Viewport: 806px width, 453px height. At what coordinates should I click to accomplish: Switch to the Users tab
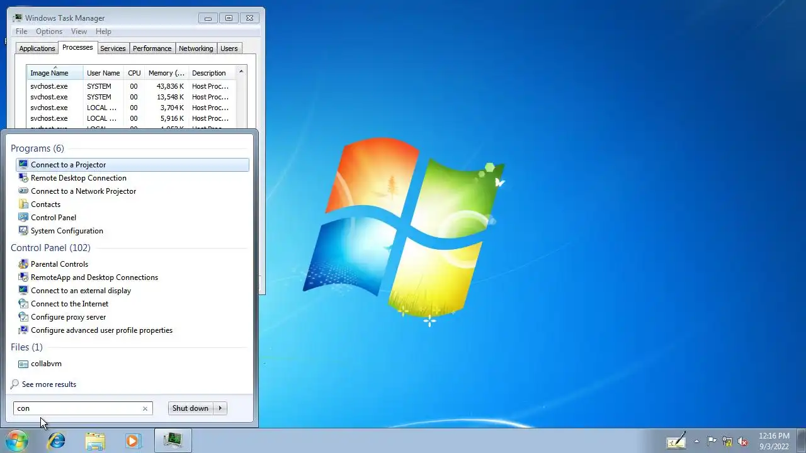click(x=229, y=48)
